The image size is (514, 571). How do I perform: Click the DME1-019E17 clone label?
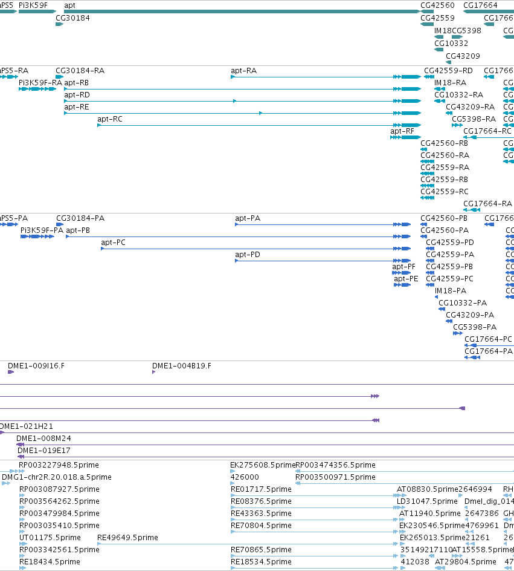click(44, 451)
